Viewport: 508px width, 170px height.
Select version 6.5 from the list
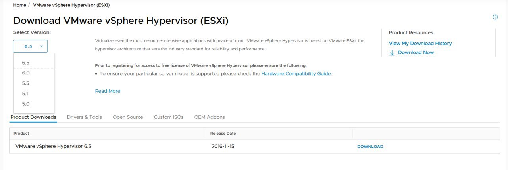(34, 63)
